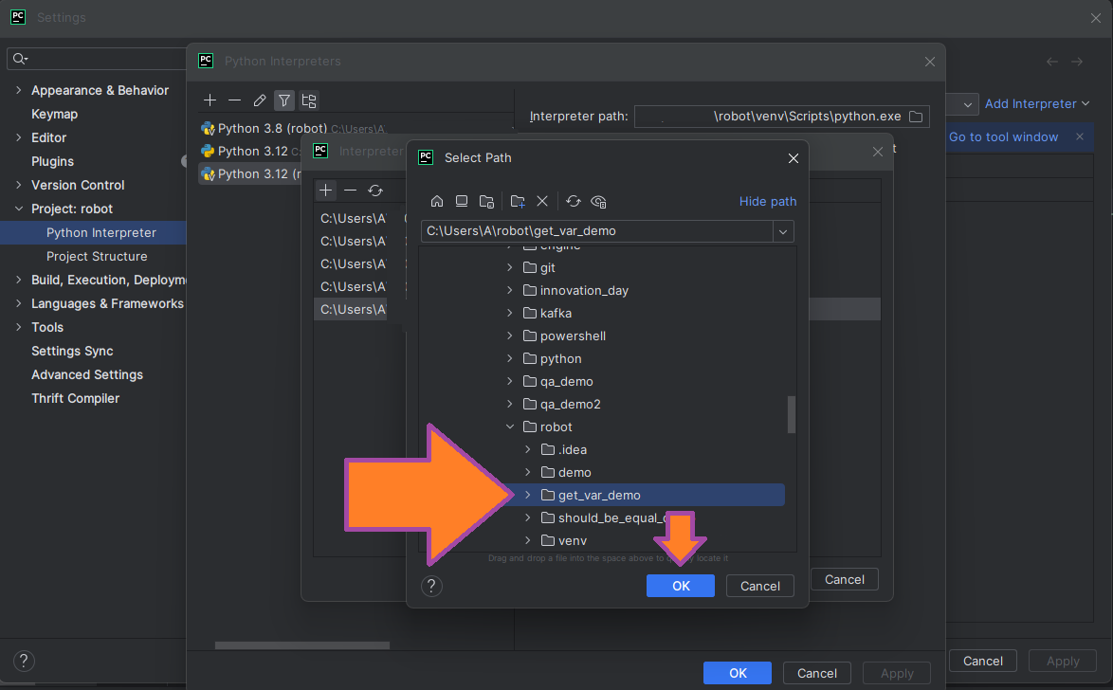The image size is (1113, 690).
Task: Click Go to tool window link
Action: 1003,137
